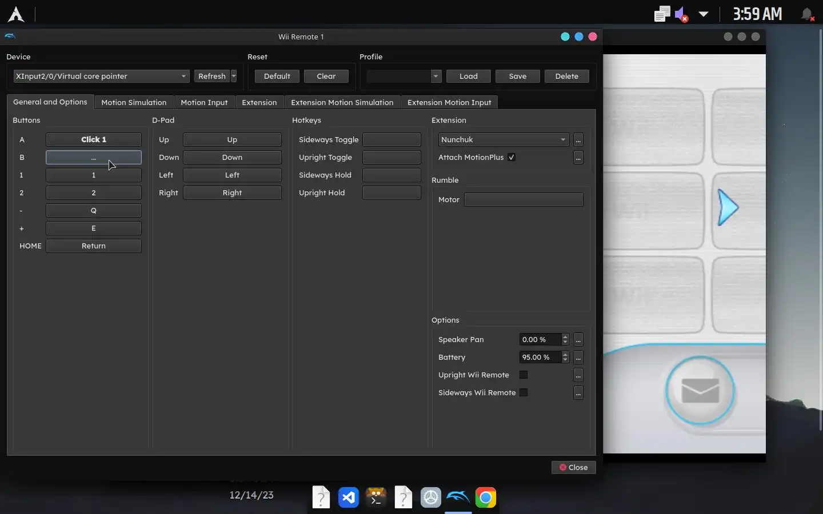Launch Chrome from the dock

pyautogui.click(x=486, y=498)
